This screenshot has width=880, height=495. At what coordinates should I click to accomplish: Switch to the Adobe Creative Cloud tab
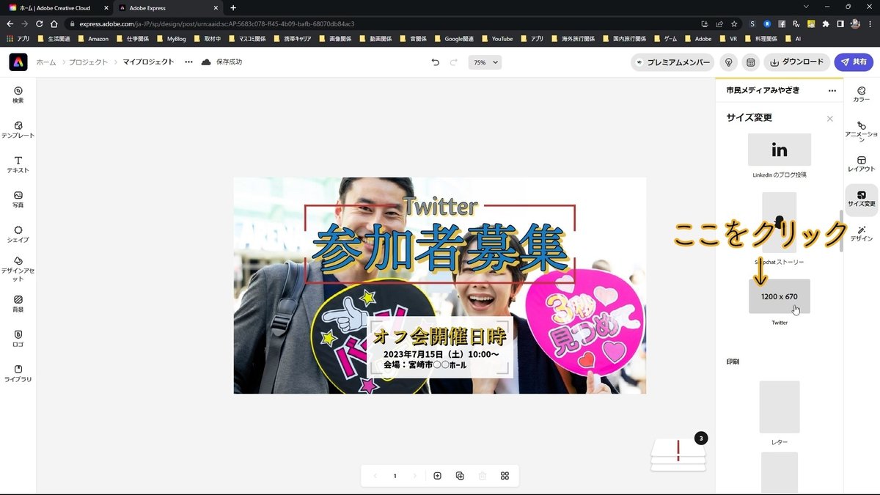pos(56,7)
